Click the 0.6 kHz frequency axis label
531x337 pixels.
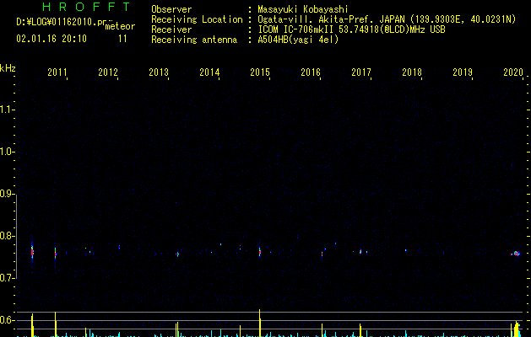coord(6,320)
